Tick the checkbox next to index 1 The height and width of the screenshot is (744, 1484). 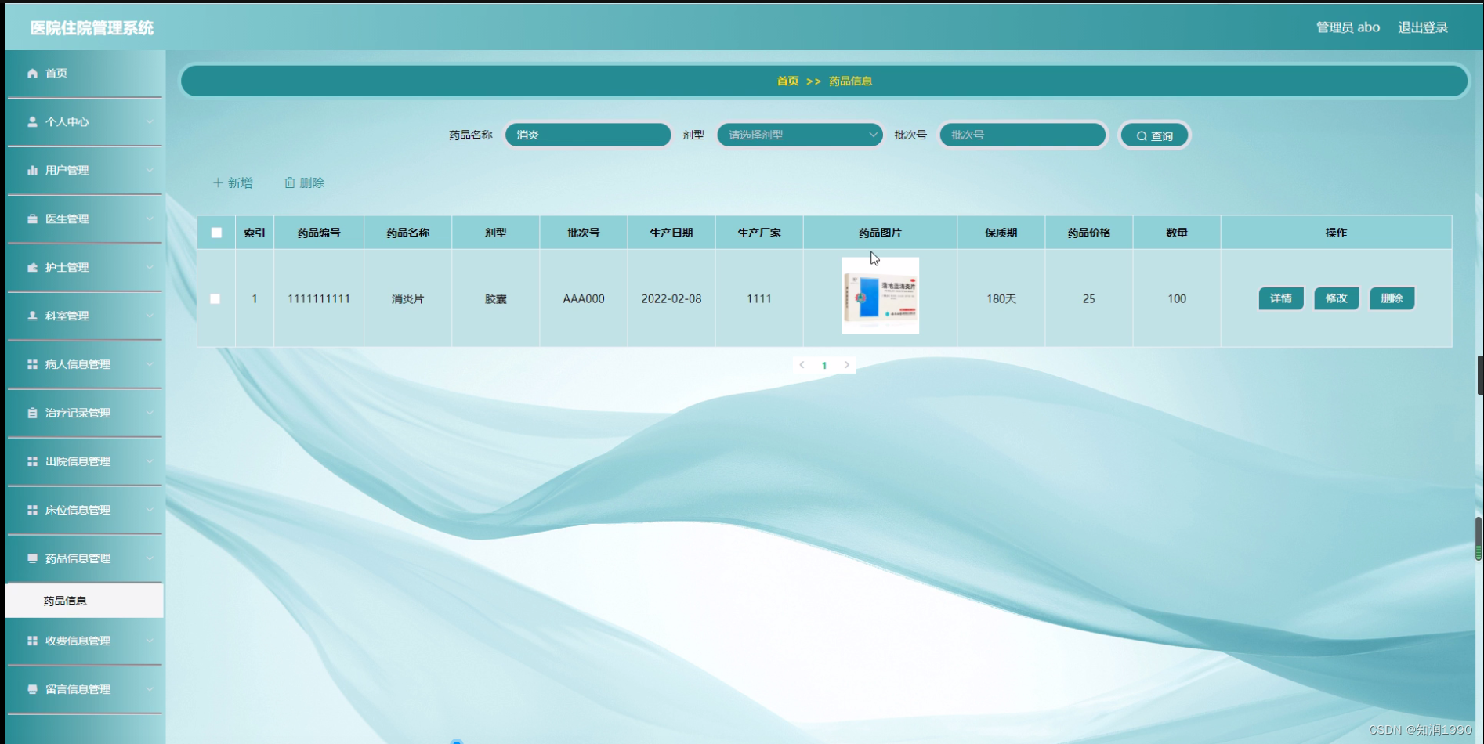(x=216, y=298)
